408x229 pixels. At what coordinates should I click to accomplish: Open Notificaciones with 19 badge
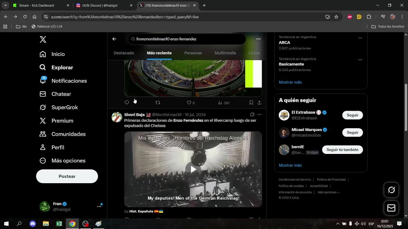click(x=63, y=81)
